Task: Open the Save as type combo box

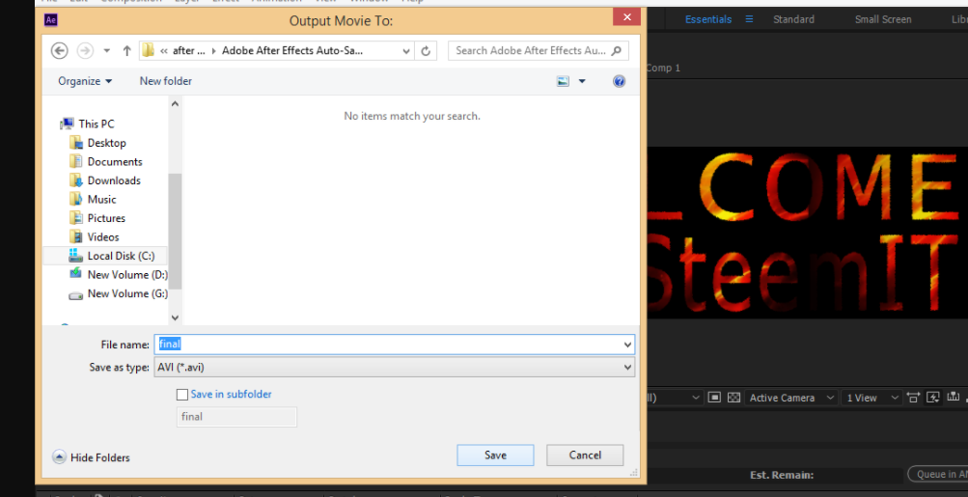Action: point(394,368)
